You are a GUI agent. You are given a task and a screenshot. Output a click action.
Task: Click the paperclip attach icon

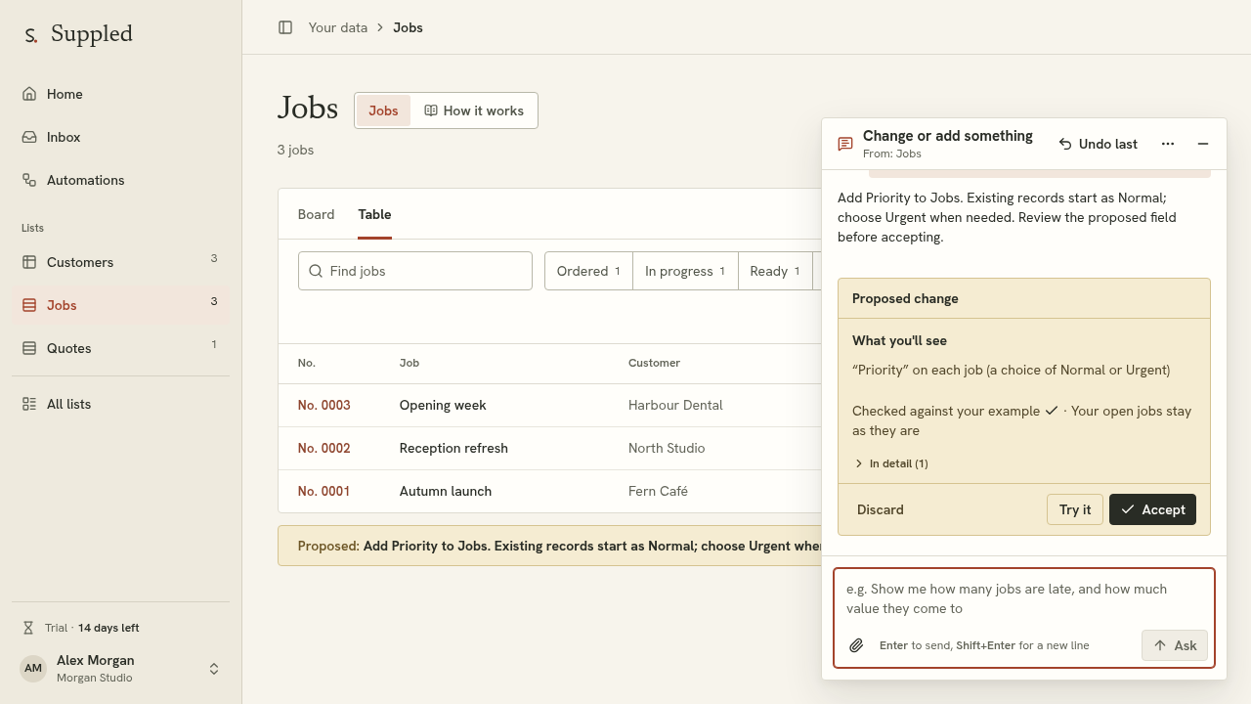[856, 645]
